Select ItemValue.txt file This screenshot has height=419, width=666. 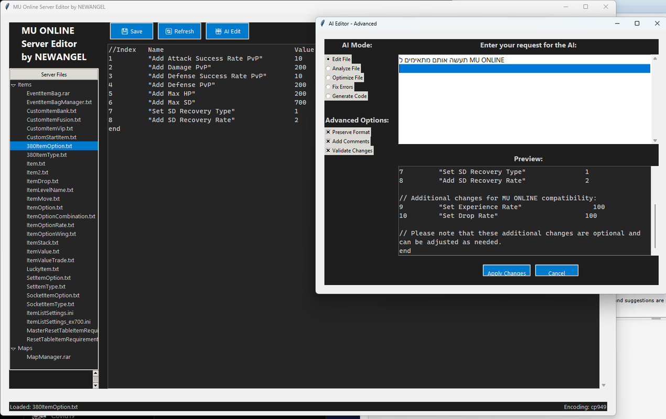(x=43, y=252)
